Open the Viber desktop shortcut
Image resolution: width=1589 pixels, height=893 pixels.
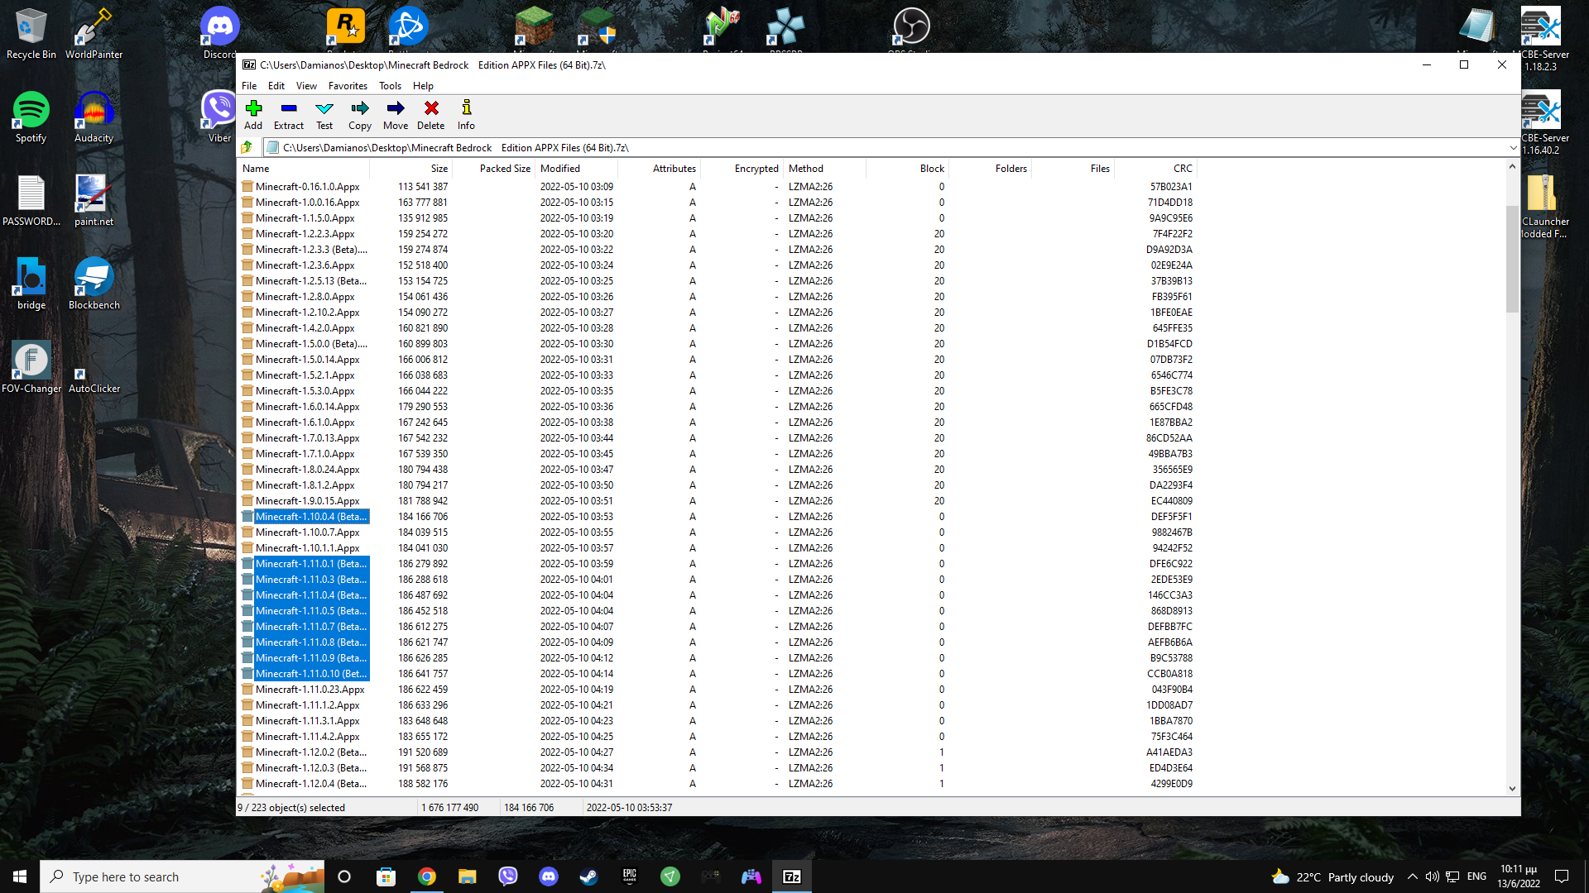(218, 109)
